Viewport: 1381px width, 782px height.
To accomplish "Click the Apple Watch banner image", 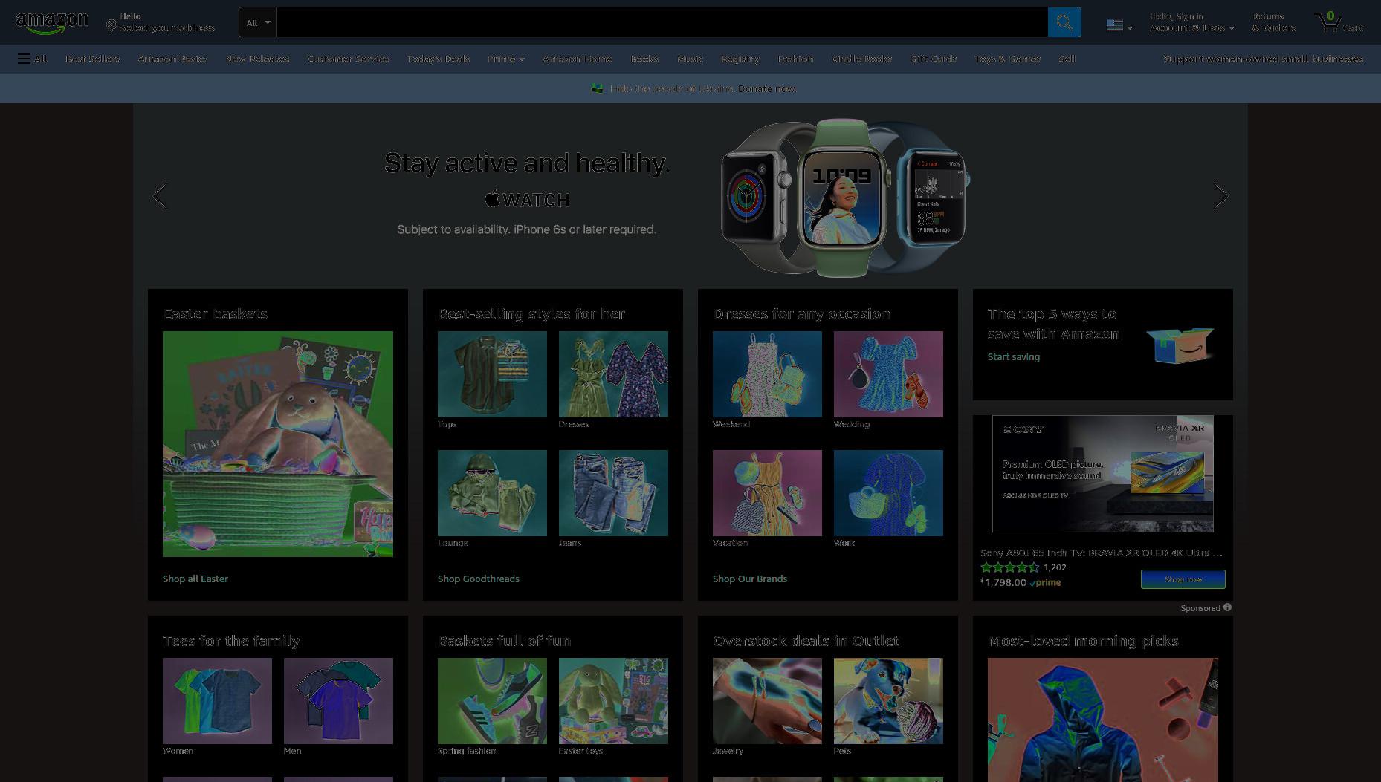I will 845,198.
